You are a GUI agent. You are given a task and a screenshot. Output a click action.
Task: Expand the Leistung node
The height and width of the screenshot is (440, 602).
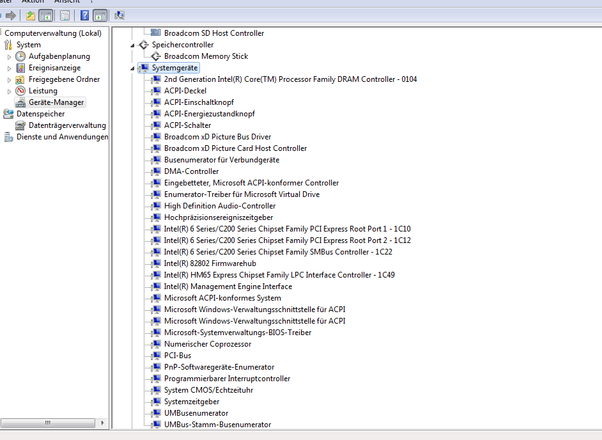[9, 91]
